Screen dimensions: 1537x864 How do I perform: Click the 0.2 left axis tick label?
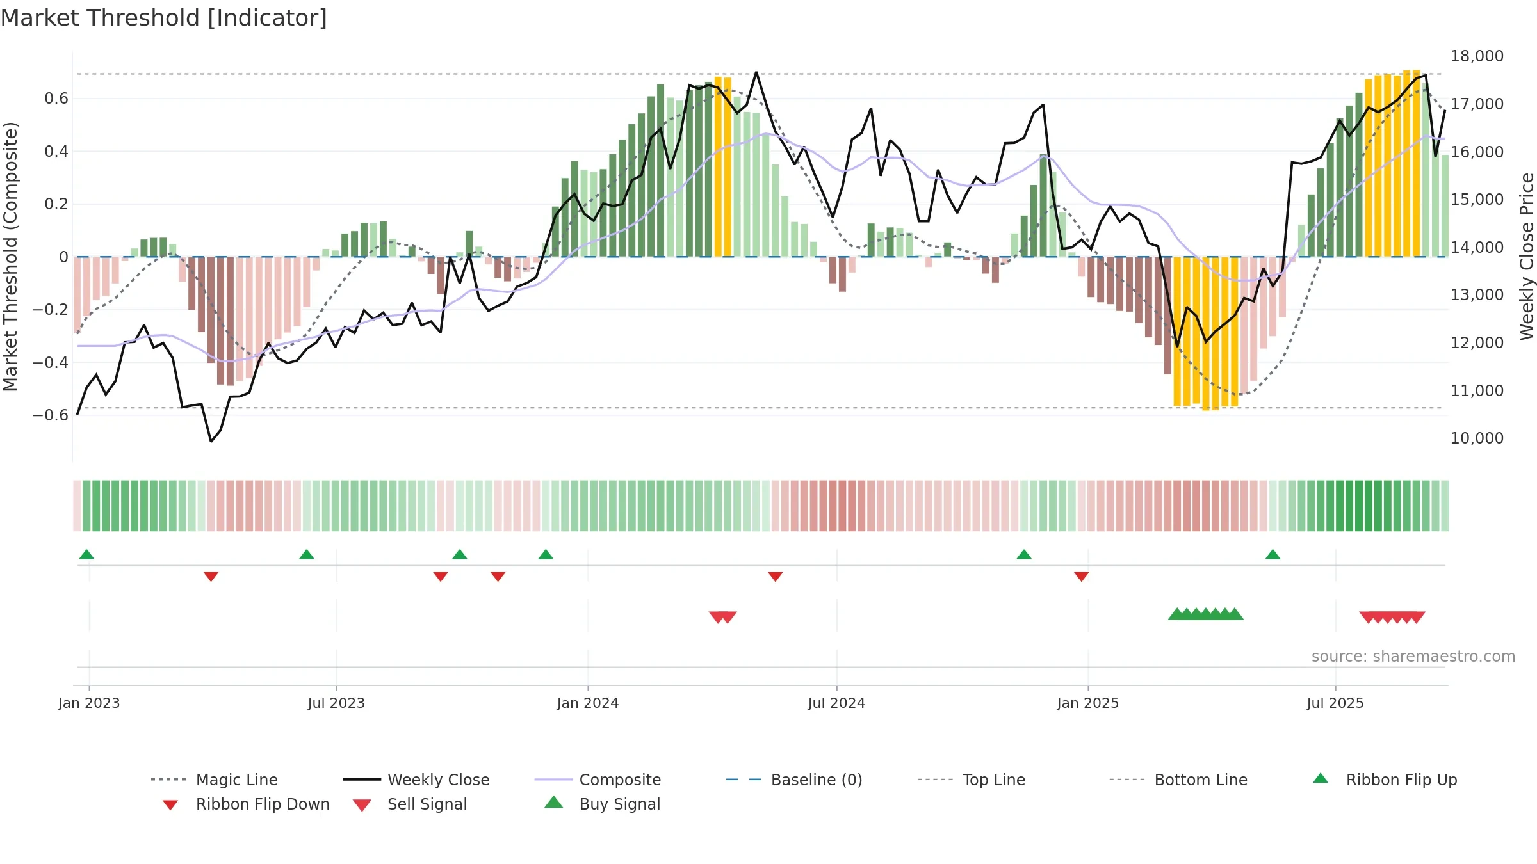(x=56, y=204)
